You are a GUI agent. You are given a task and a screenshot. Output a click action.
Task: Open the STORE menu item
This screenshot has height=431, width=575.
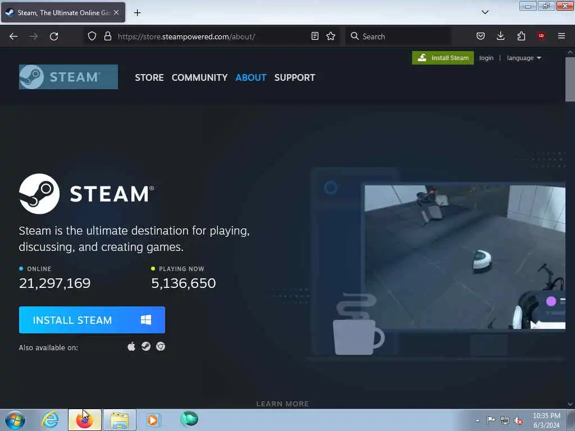coord(149,77)
